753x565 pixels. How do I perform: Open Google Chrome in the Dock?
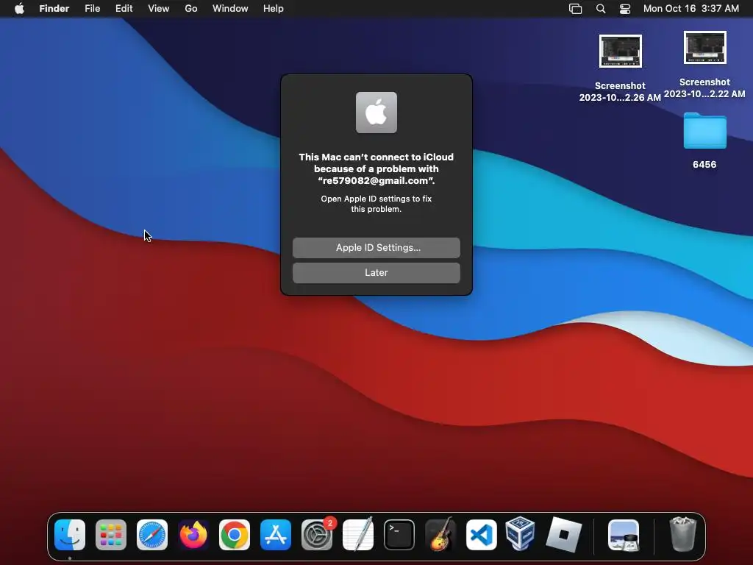(235, 535)
